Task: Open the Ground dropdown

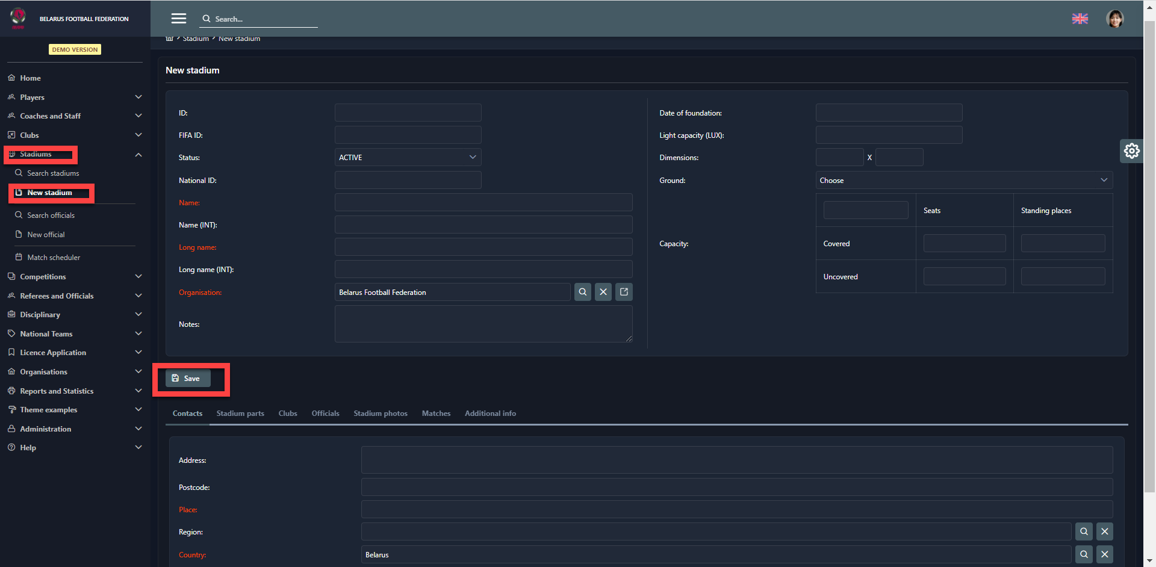Action: pyautogui.click(x=963, y=181)
